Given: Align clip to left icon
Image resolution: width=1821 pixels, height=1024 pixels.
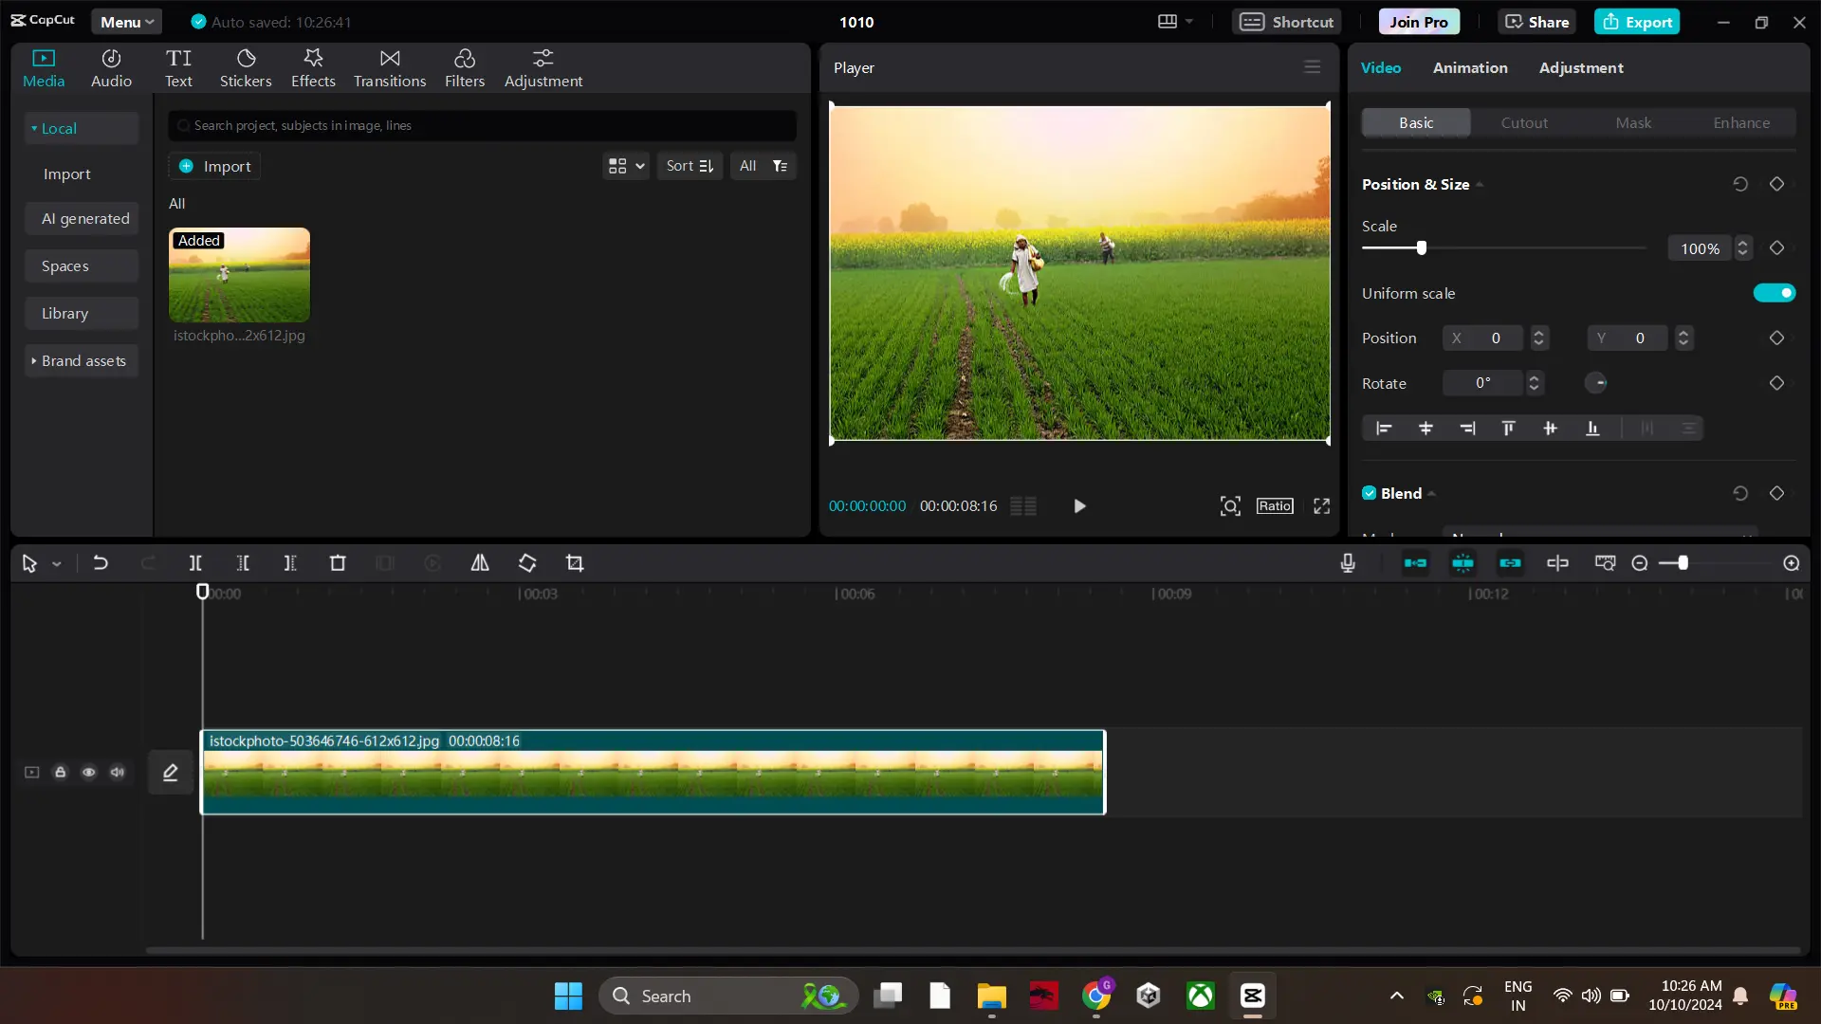Looking at the screenshot, I should [1384, 429].
